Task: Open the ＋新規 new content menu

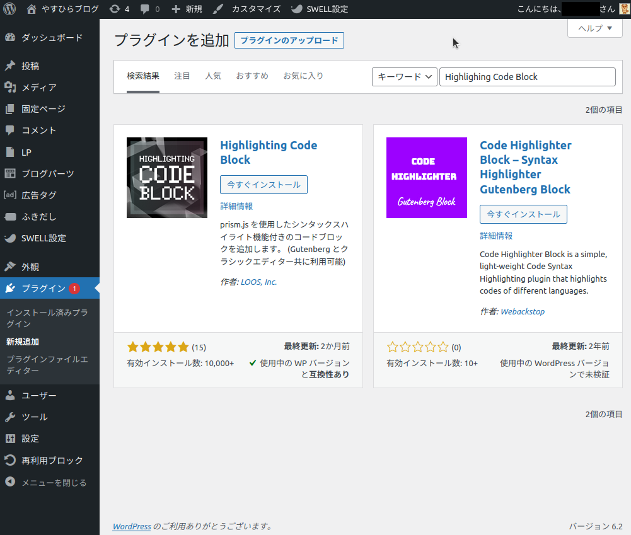Action: [187, 9]
